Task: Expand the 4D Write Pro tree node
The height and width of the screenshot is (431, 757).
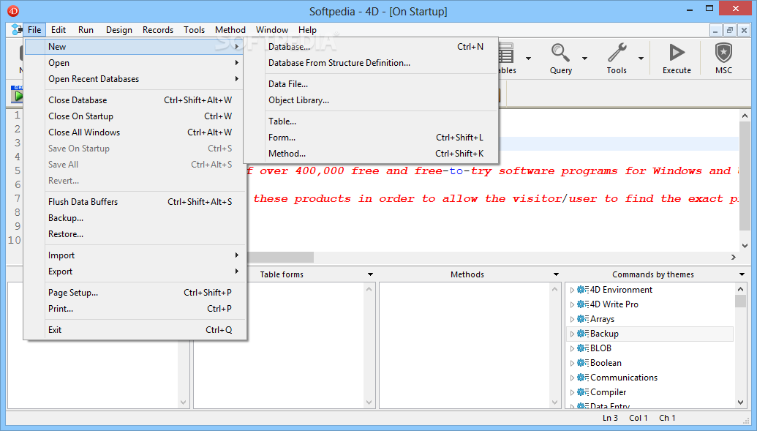Action: [x=572, y=304]
